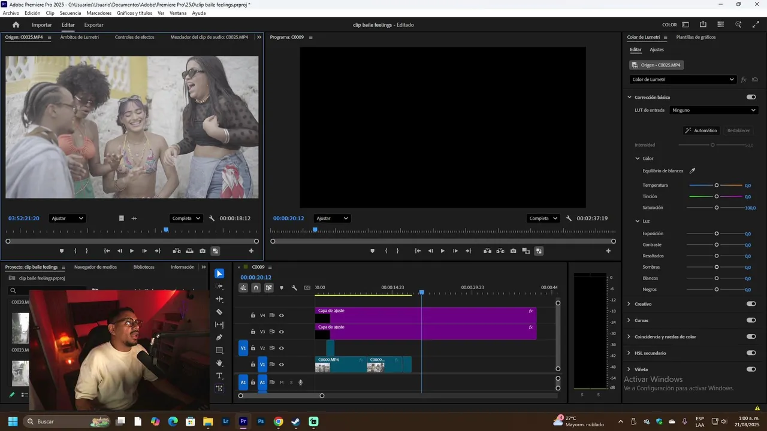Mark In point in Source monitor
Viewport: 767px width, 431px height.
coord(75,251)
